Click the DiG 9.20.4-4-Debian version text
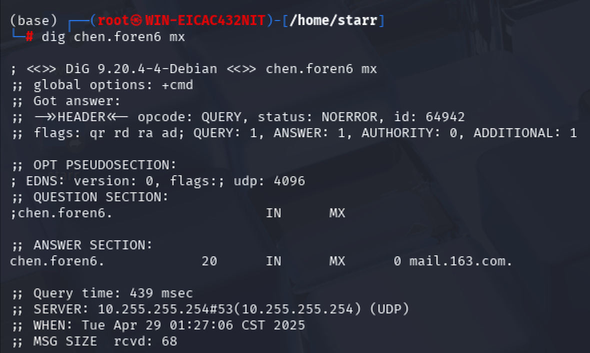Viewport: 590px width, 353px height. (x=141, y=69)
